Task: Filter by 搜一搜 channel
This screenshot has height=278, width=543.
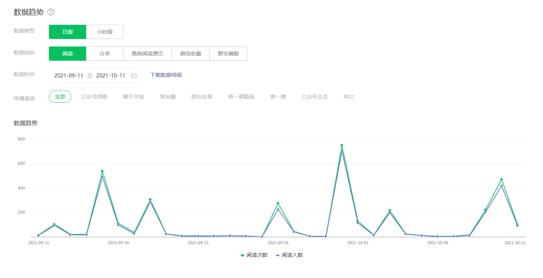Action: 278,97
